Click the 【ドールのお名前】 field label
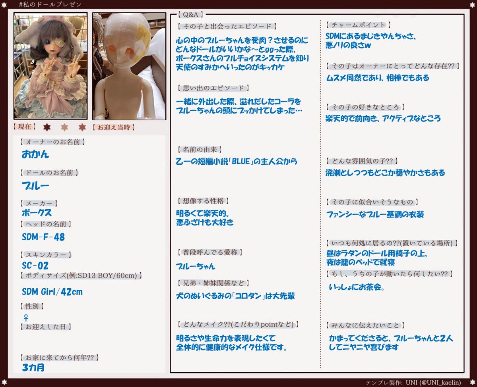The width and height of the screenshot is (477, 387). tap(49, 173)
